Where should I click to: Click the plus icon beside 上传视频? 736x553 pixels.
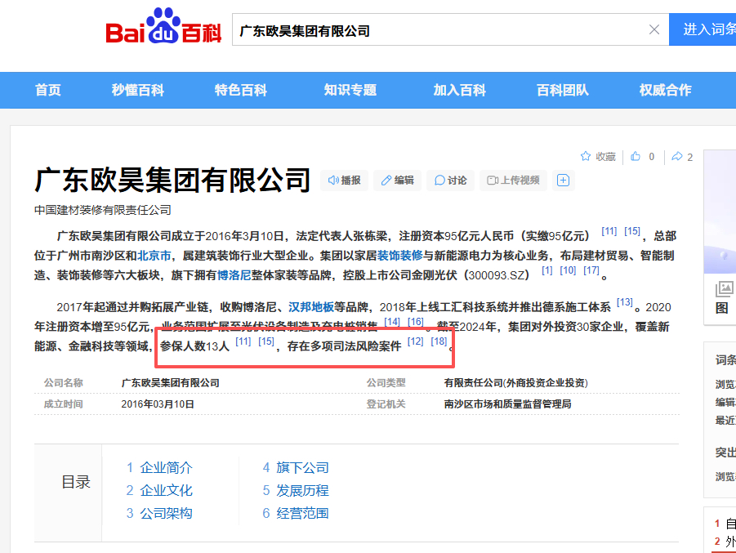563,181
